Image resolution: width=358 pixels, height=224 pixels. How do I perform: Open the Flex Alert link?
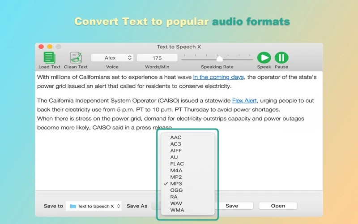(244, 100)
